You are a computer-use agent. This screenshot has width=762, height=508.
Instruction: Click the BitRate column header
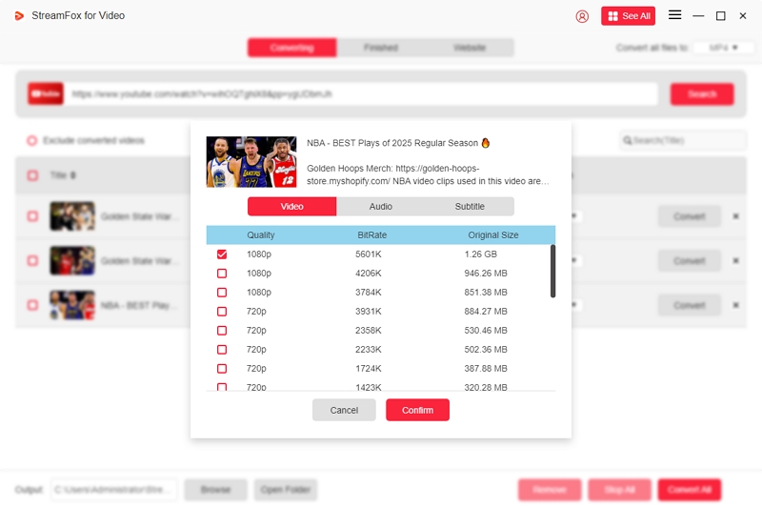371,234
